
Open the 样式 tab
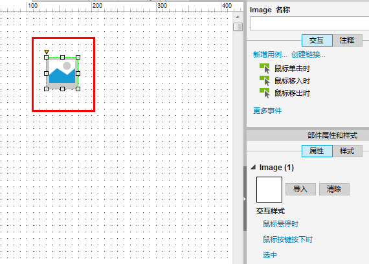(x=347, y=151)
